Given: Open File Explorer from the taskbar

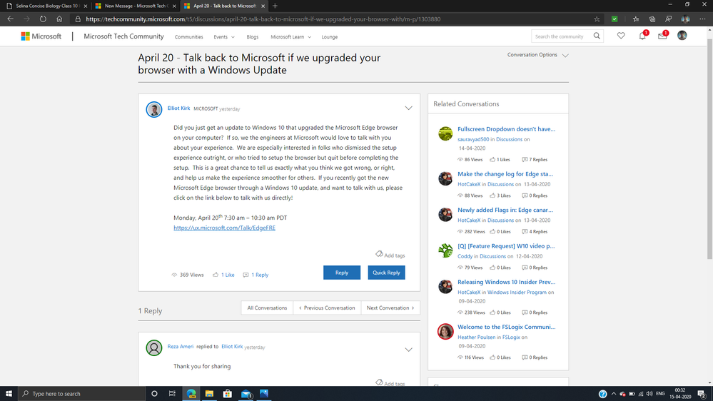Looking at the screenshot, I should click(209, 394).
